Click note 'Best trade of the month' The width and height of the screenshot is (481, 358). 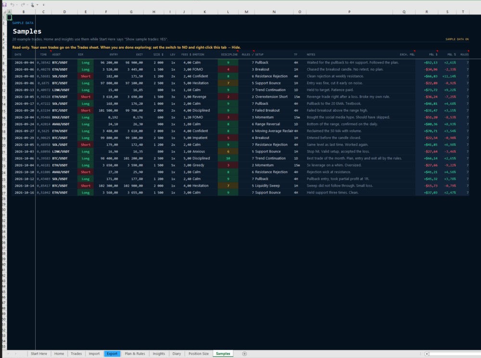(x=354, y=159)
